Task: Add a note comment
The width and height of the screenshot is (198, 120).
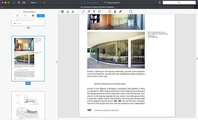Action: tap(110, 11)
